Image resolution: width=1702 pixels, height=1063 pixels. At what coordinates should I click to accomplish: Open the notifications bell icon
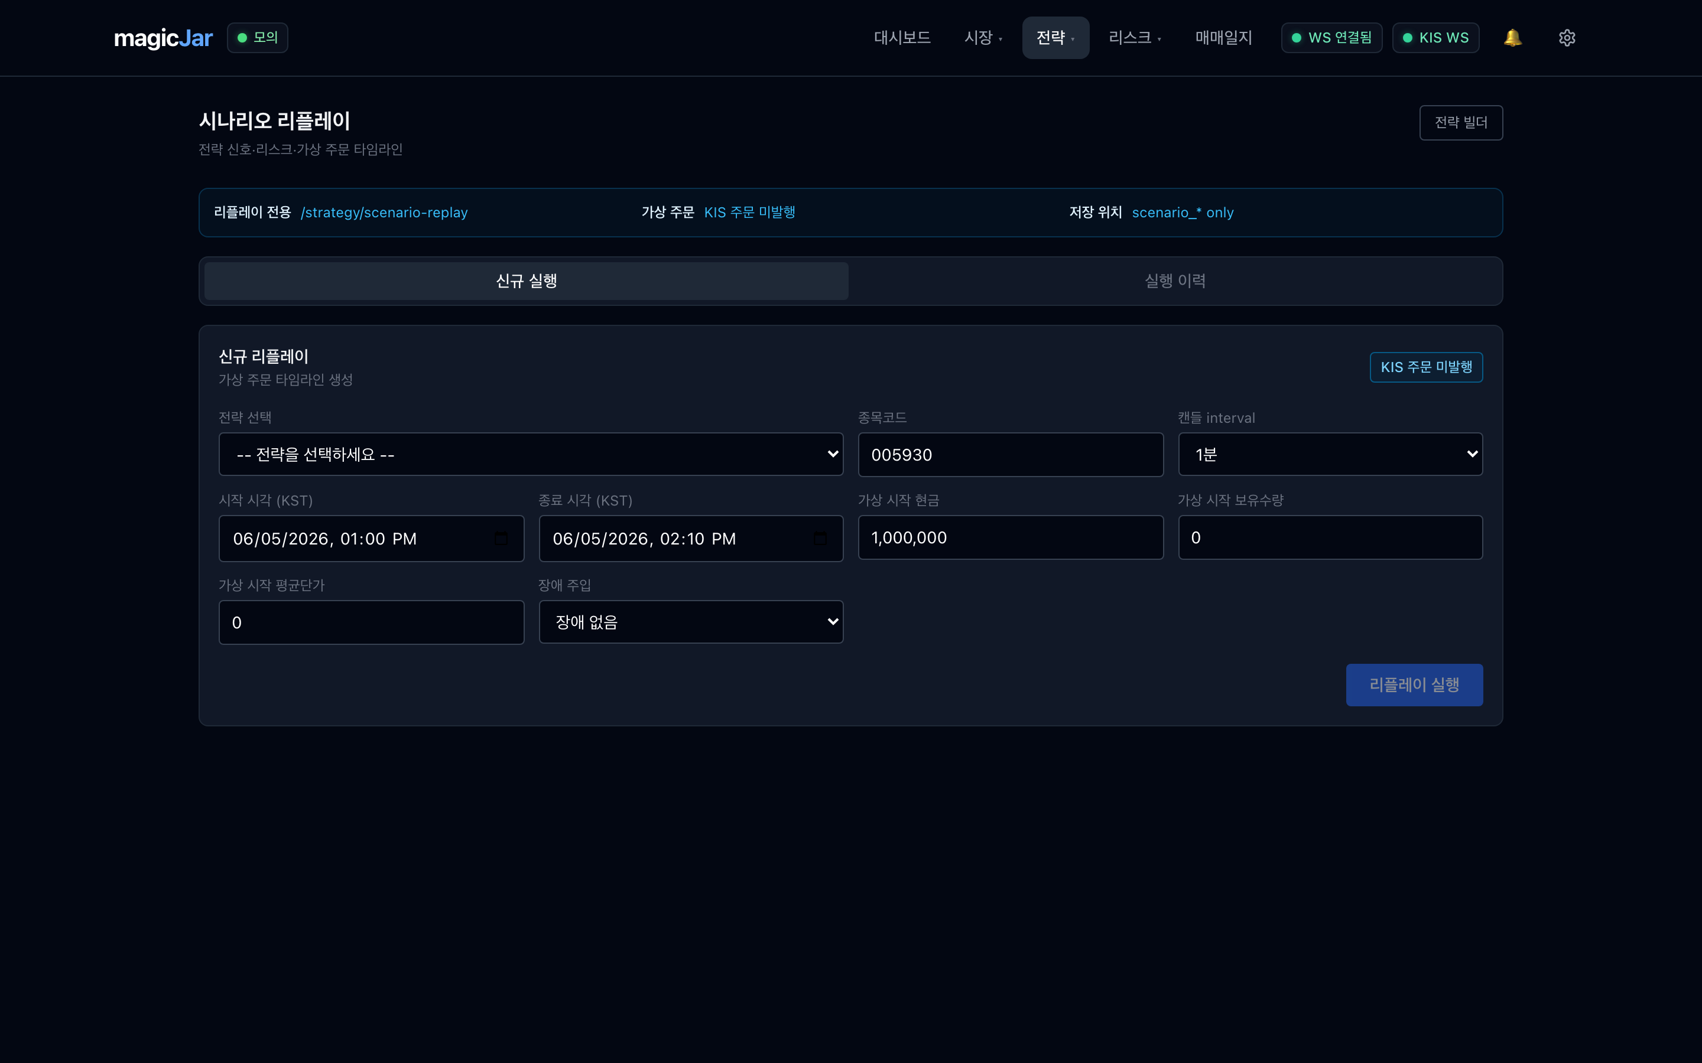[x=1513, y=38]
